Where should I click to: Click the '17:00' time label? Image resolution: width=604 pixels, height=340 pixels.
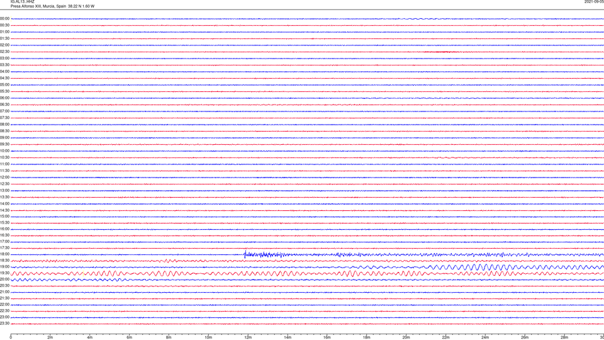[4, 242]
